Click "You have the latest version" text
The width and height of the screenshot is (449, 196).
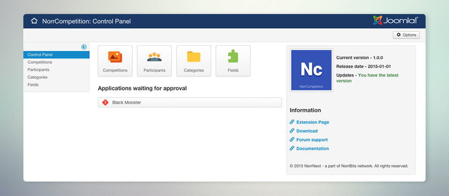tap(368, 78)
